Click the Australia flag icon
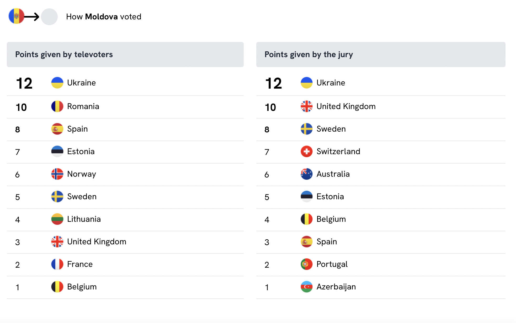 click(306, 174)
